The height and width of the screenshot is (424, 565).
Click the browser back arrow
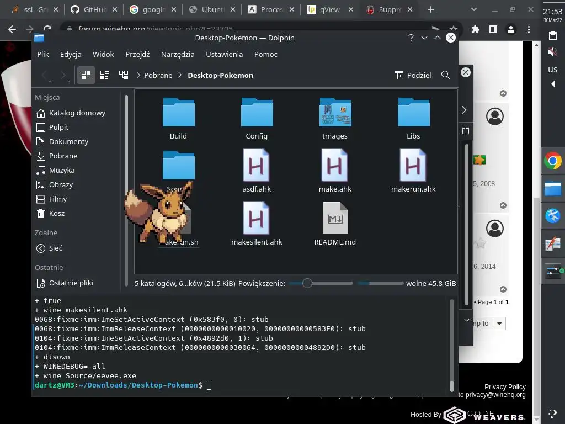pyautogui.click(x=12, y=29)
